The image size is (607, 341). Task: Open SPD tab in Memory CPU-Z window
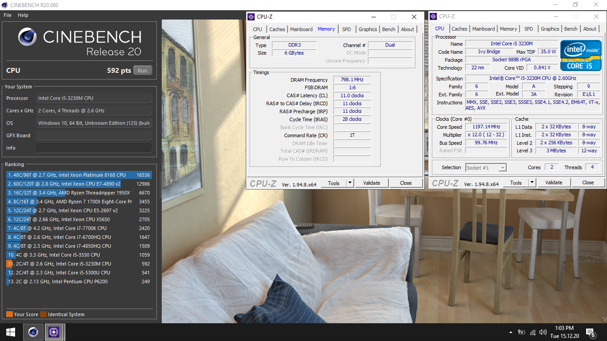(347, 29)
